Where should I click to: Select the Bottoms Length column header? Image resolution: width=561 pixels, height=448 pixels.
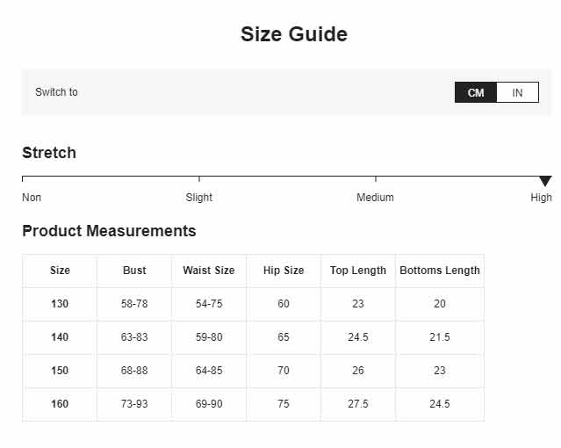click(440, 271)
